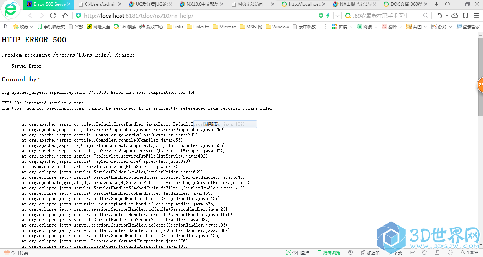Switch to 网页无法访问 tab
483x257 pixels.
[253, 4]
